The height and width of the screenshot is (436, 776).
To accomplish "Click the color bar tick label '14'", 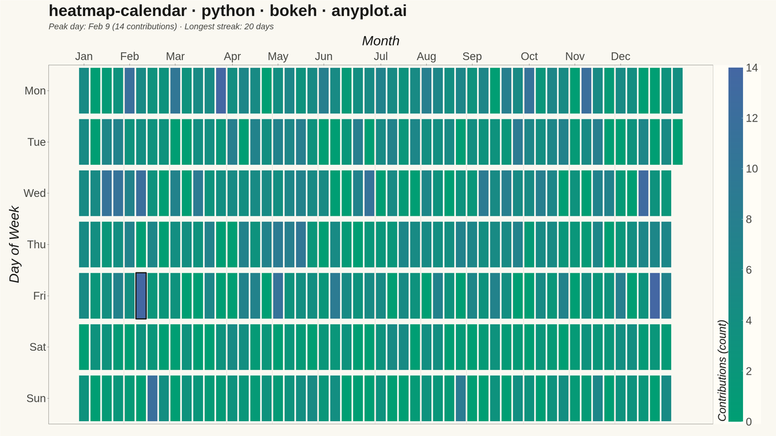I will pyautogui.click(x=752, y=68).
